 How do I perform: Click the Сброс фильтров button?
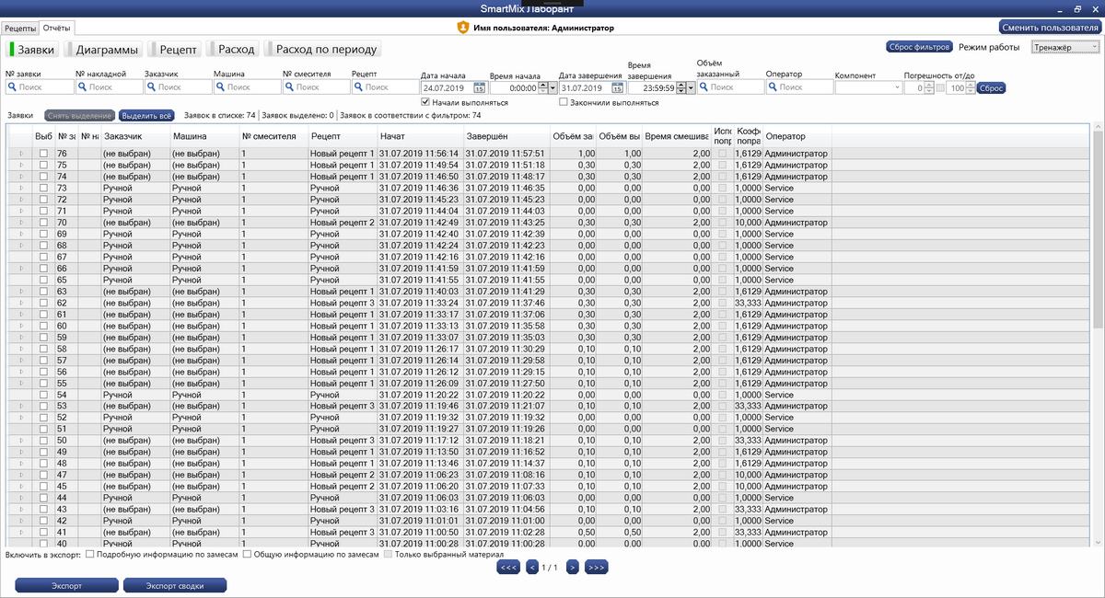point(919,47)
